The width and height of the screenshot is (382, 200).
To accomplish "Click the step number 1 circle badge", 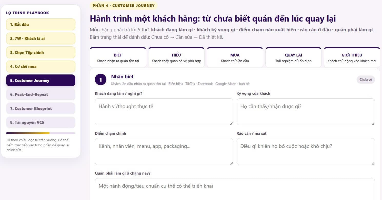I will (x=100, y=80).
